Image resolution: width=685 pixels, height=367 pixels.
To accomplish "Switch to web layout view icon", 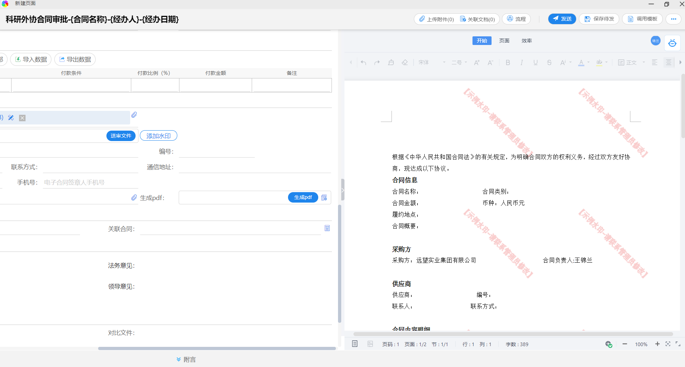I will click(370, 344).
